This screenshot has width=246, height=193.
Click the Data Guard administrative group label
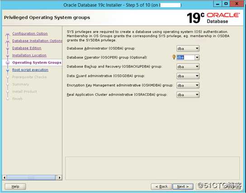point(106,76)
